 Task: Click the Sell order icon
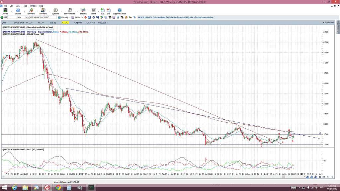tap(109, 11)
